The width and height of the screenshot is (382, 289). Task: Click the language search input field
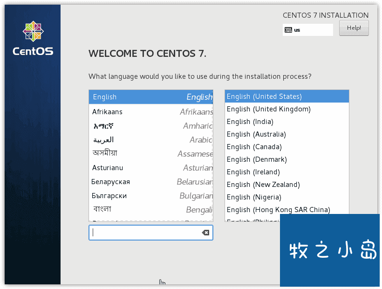pos(151,233)
